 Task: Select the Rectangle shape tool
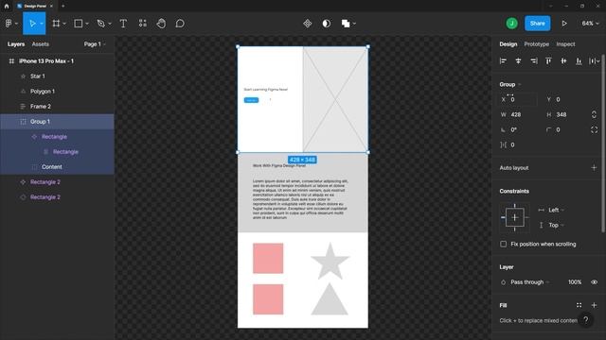click(78, 24)
